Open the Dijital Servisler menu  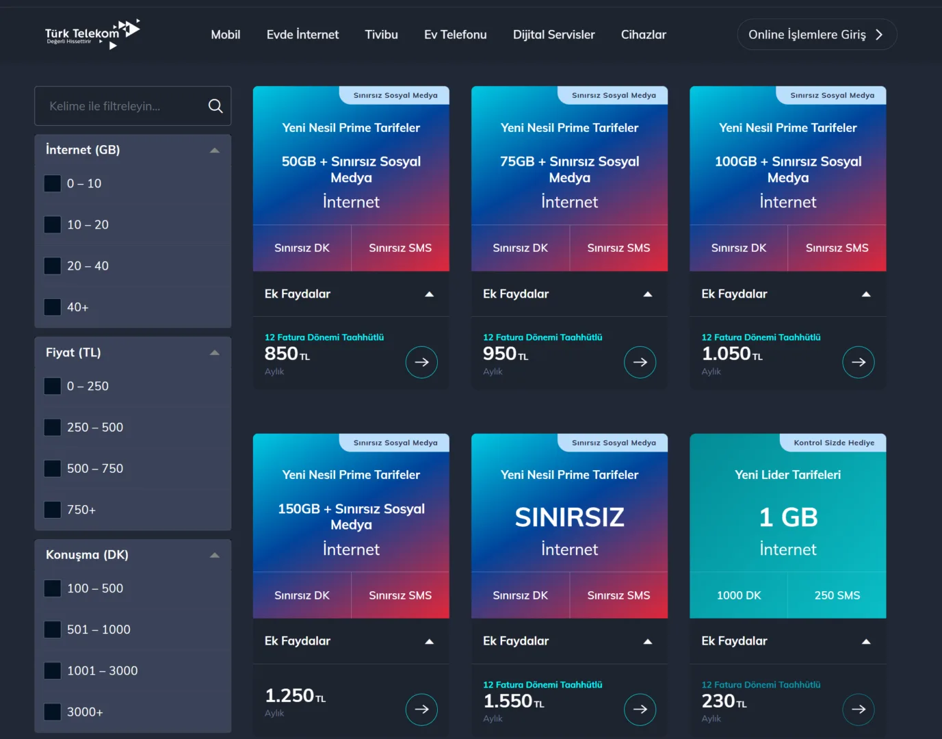[x=554, y=34]
